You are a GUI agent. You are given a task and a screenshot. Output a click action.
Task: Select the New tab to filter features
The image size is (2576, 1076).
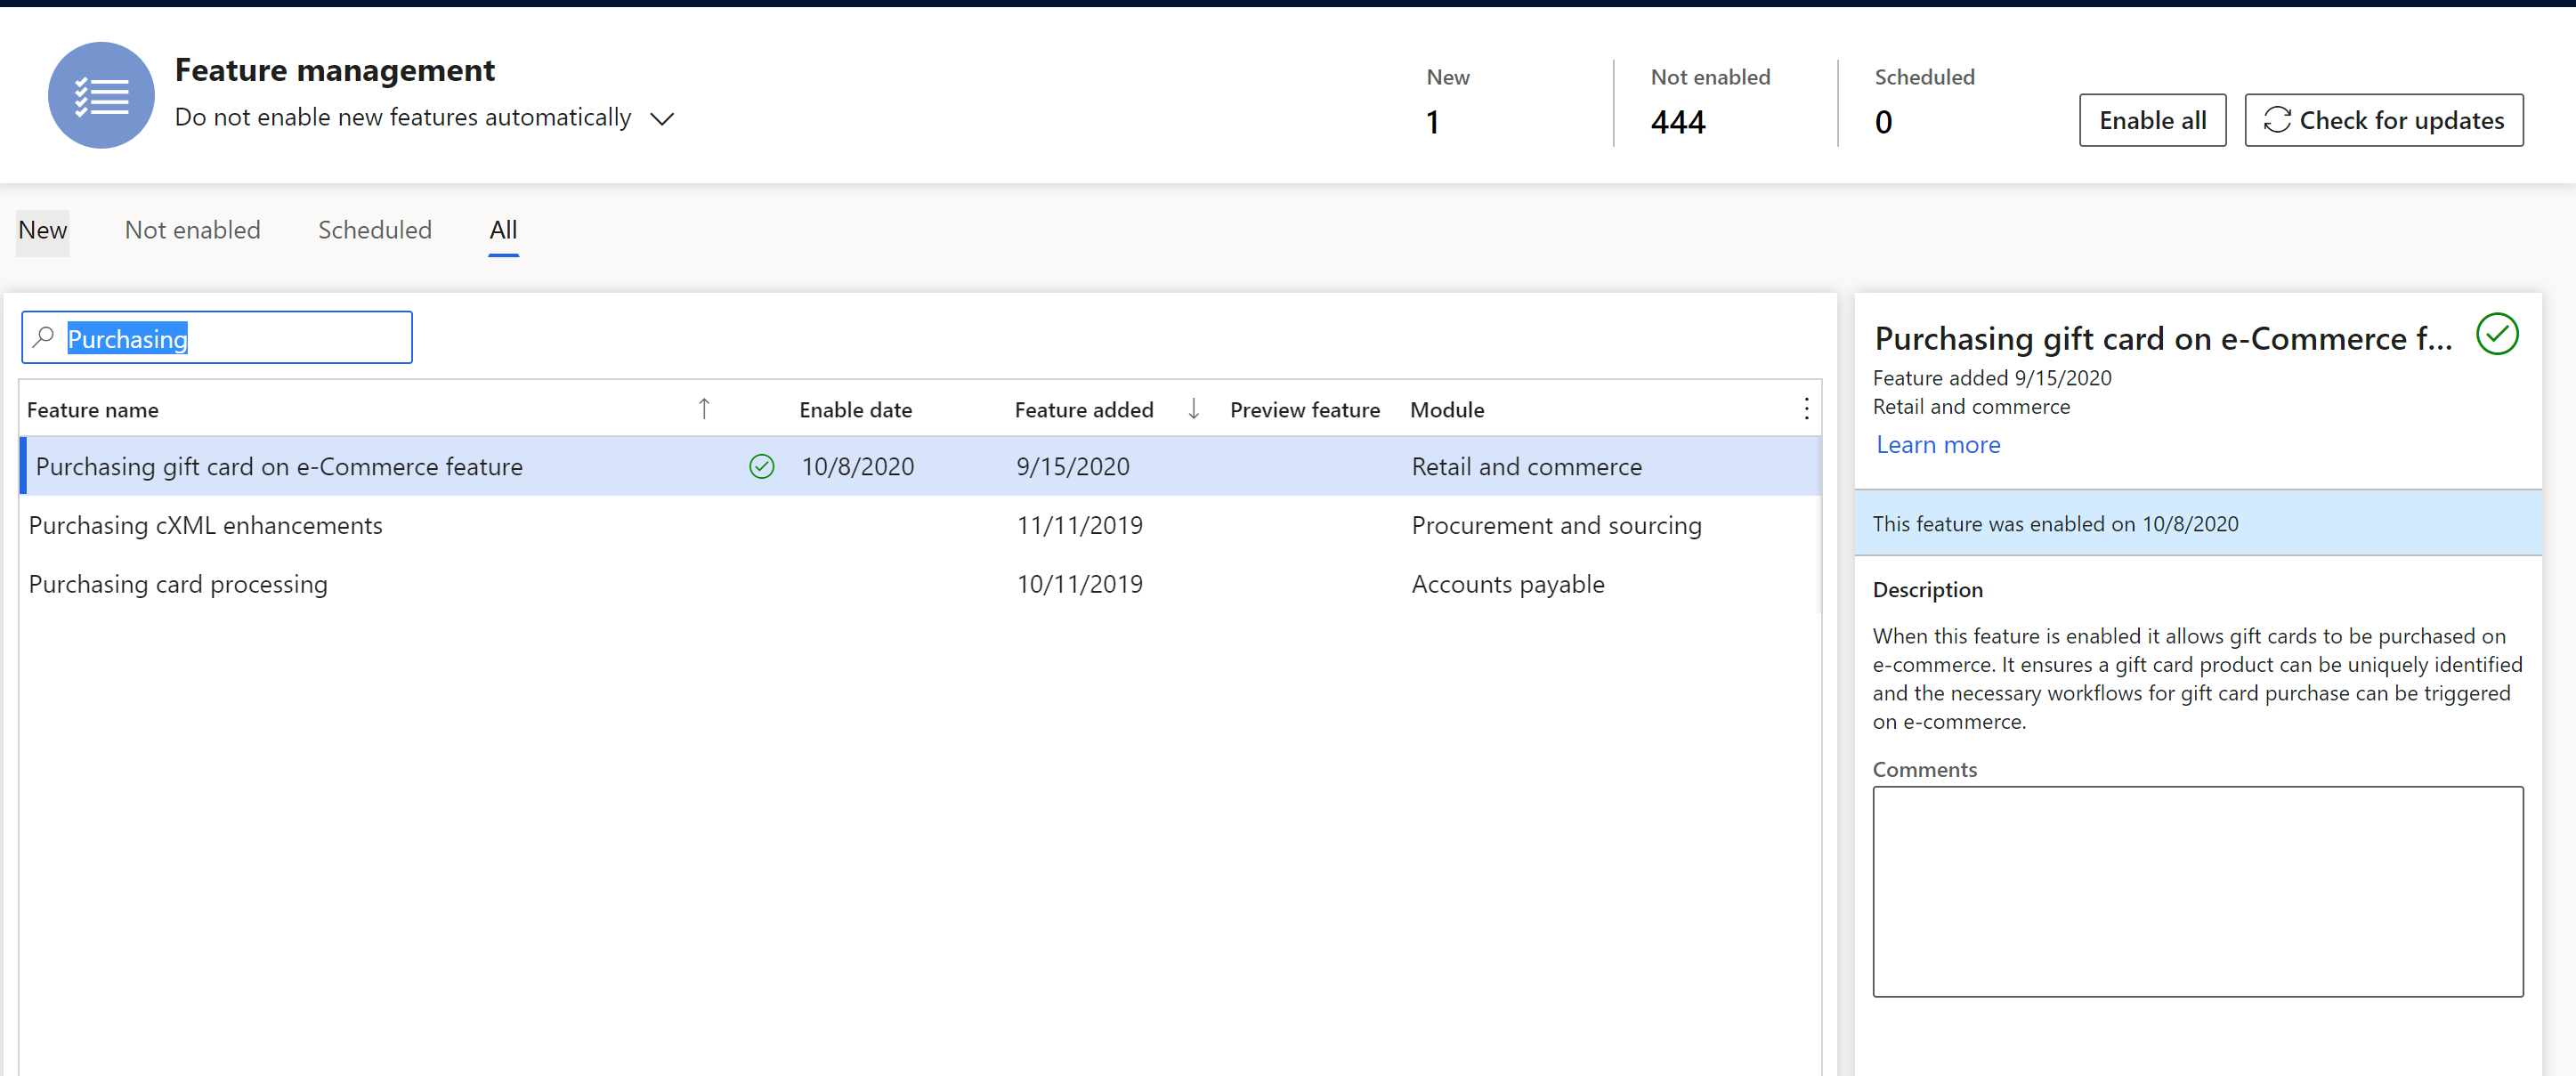pyautogui.click(x=41, y=230)
